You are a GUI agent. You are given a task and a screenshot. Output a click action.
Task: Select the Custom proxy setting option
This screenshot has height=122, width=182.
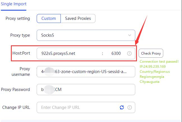49,18
